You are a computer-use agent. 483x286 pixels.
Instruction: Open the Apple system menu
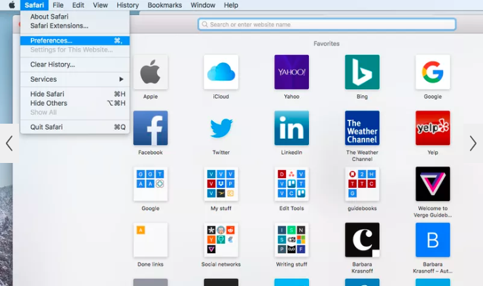click(12, 5)
